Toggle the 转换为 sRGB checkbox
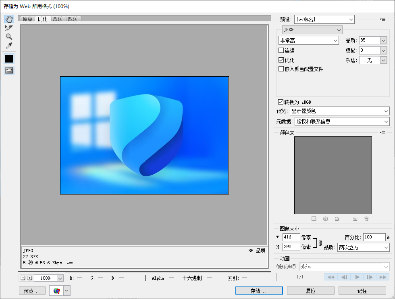 click(281, 102)
